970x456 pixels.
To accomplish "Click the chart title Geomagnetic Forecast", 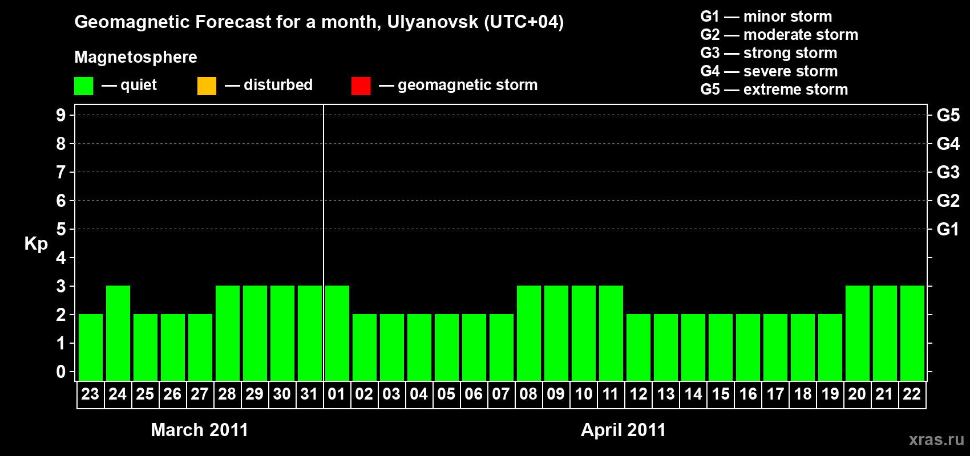I will 319,22.
